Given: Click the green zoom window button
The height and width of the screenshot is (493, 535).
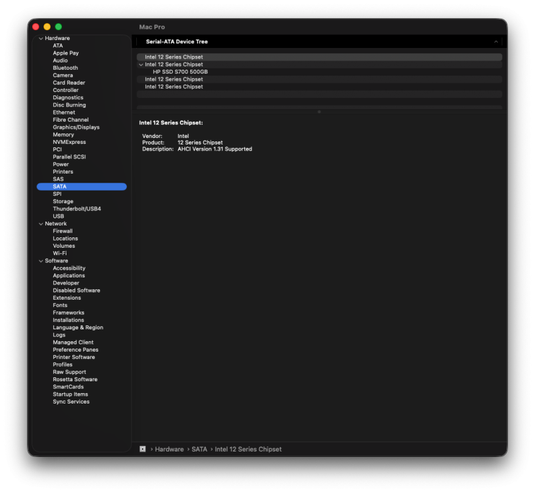Looking at the screenshot, I should click(59, 26).
